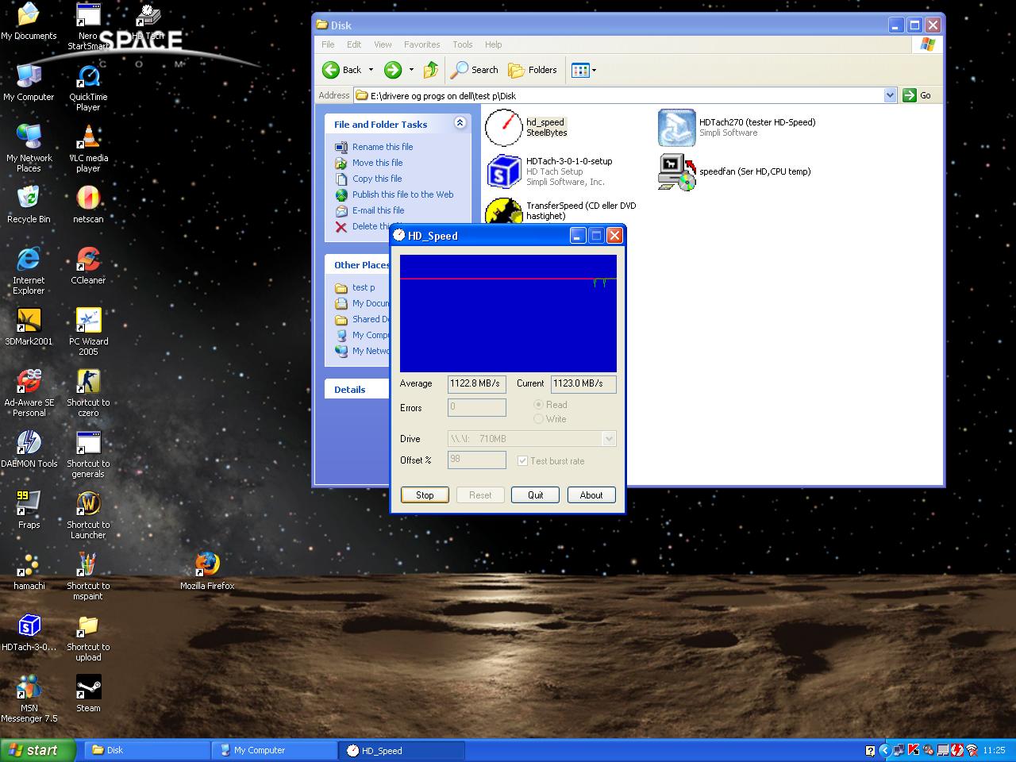Image resolution: width=1016 pixels, height=762 pixels.
Task: Expand the address bar dropdown
Action: coord(890,95)
